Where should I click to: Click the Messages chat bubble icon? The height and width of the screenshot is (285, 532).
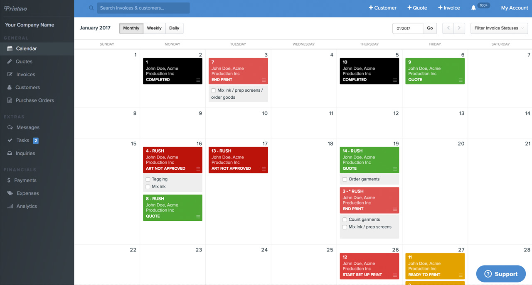click(x=10, y=127)
